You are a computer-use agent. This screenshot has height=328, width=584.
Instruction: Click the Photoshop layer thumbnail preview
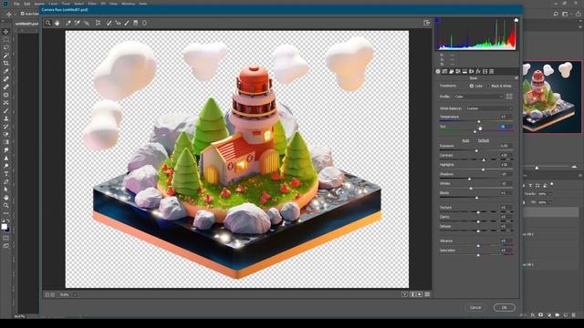click(551, 97)
